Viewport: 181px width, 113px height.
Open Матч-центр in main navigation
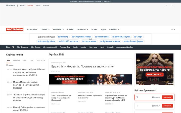32,30
